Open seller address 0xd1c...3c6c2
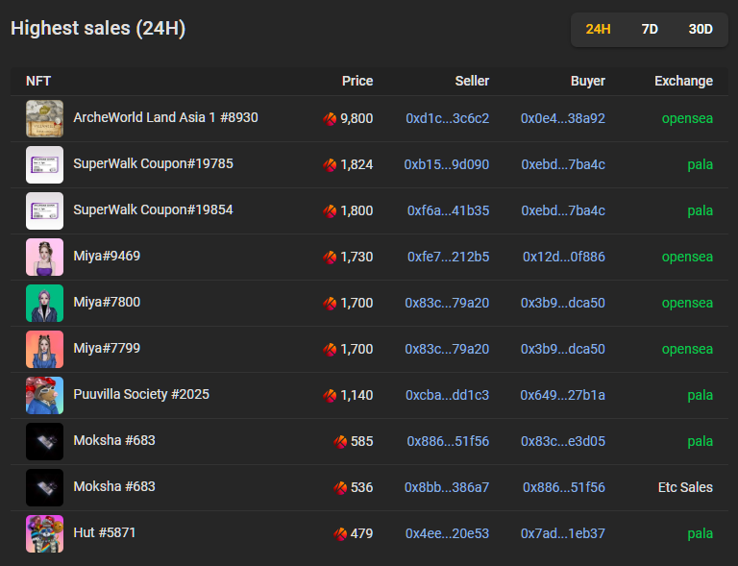Viewport: 738px width, 566px height. point(447,118)
